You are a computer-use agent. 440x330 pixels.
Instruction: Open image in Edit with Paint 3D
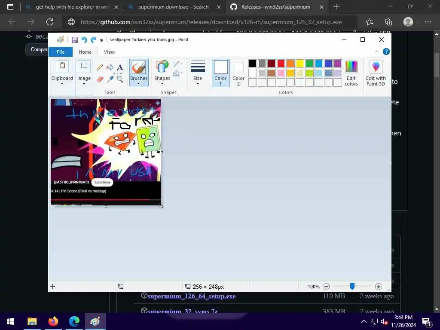tap(376, 73)
